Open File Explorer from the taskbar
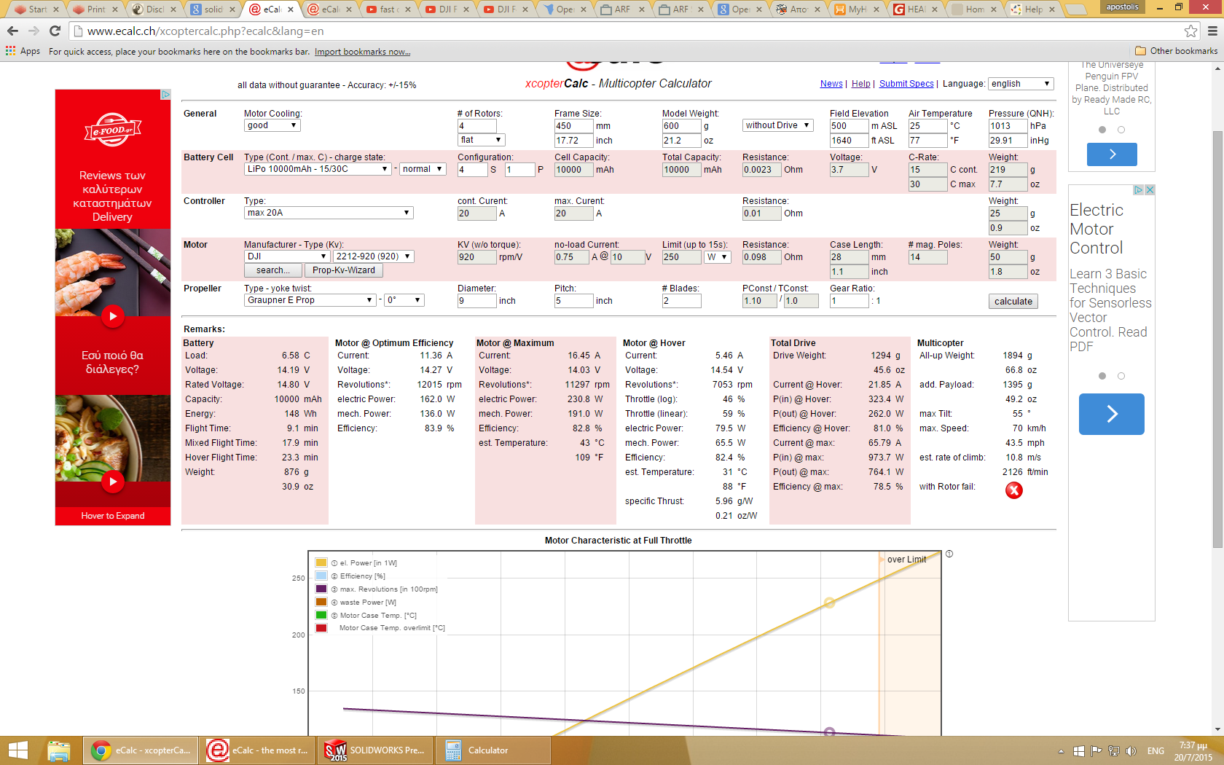The image size is (1224, 765). point(58,750)
